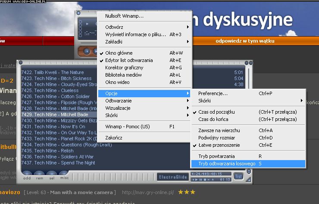This screenshot has width=319, height=204.
Task: Expand 'Skórki' submenu under Preferencje
Action: pos(248,101)
